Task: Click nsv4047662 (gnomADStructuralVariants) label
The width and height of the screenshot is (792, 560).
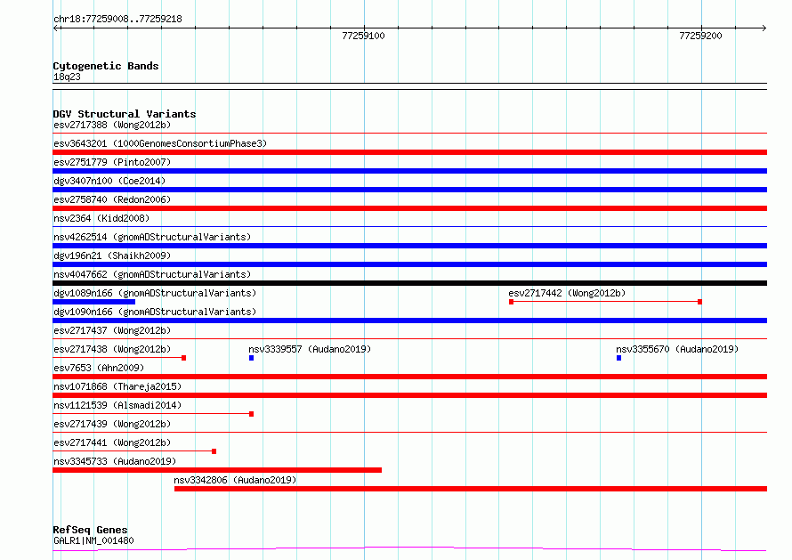Action: pyautogui.click(x=152, y=274)
